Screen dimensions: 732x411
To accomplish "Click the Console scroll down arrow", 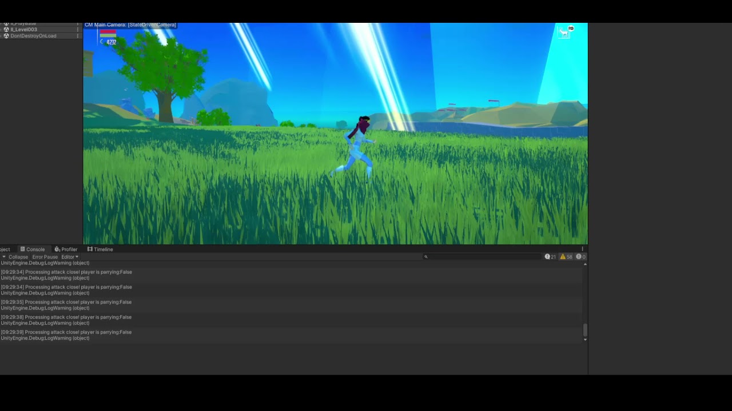I will [x=585, y=340].
